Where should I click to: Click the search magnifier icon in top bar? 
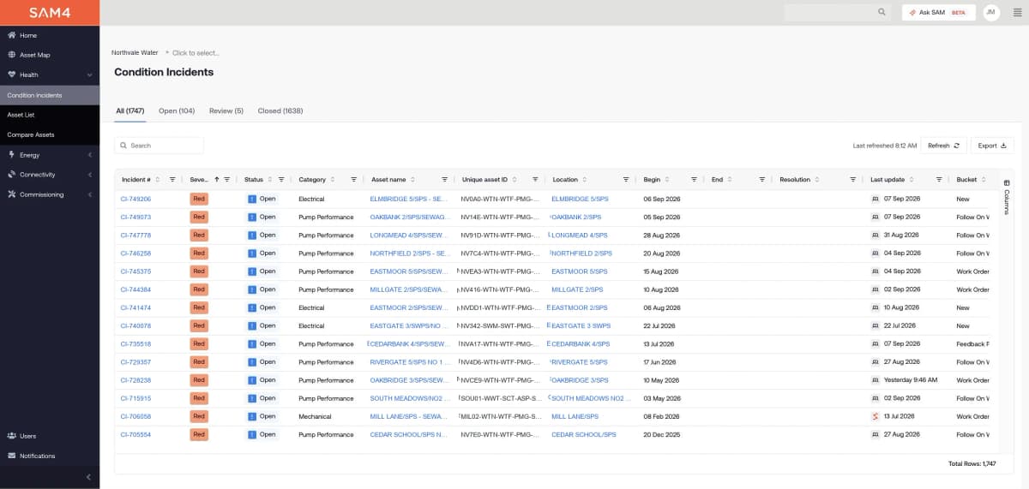point(882,12)
